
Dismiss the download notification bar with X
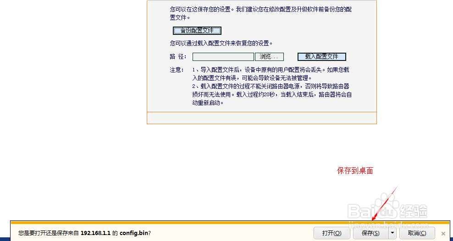[x=443, y=234]
